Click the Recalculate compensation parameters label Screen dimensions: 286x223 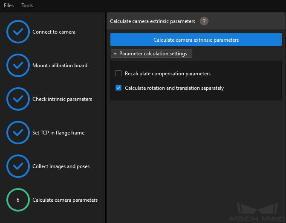[168, 74]
